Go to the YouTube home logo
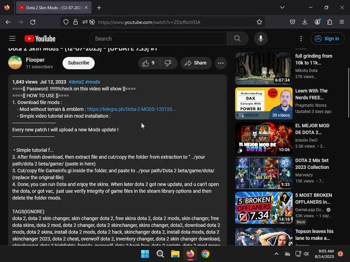Image resolution: width=350 pixels, height=262 pixels. tap(40, 39)
